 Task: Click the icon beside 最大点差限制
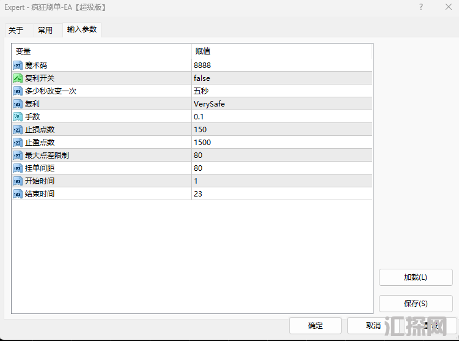[x=17, y=156]
